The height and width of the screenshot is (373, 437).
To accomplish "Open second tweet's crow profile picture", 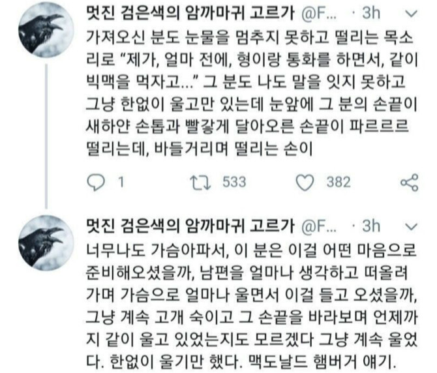I will [46, 243].
